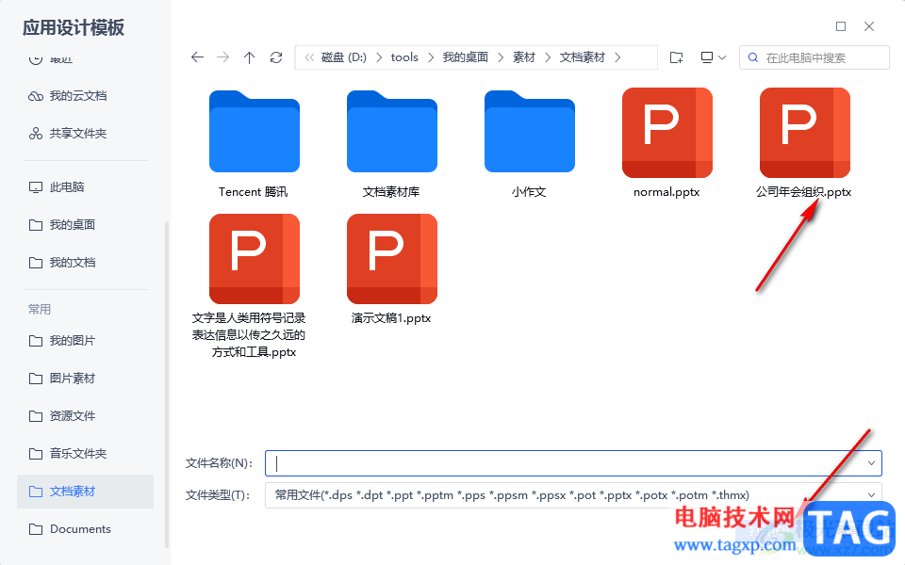Click the folder icon beside 音乐文件夹
The image size is (905, 565).
pos(36,454)
